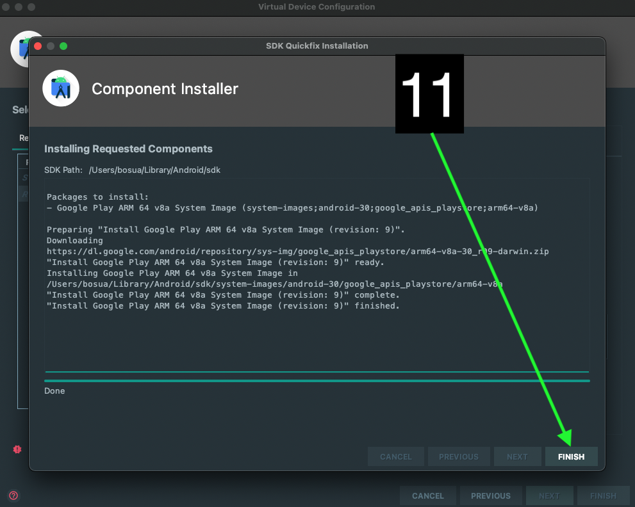Click the completed installation progress bar
The width and height of the screenshot is (635, 507).
317,380
